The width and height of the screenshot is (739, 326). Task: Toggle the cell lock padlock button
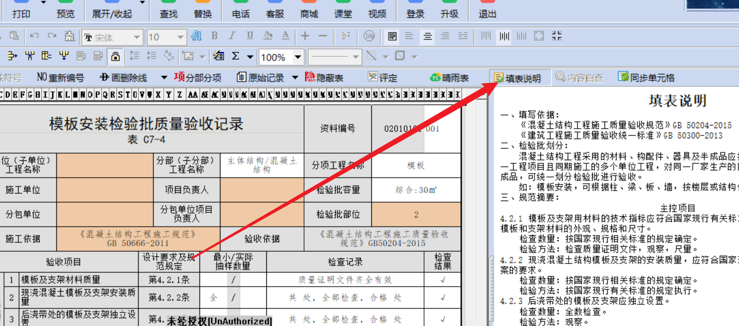coord(115,56)
